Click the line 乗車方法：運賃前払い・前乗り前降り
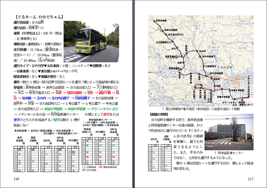 coord(37,44)
